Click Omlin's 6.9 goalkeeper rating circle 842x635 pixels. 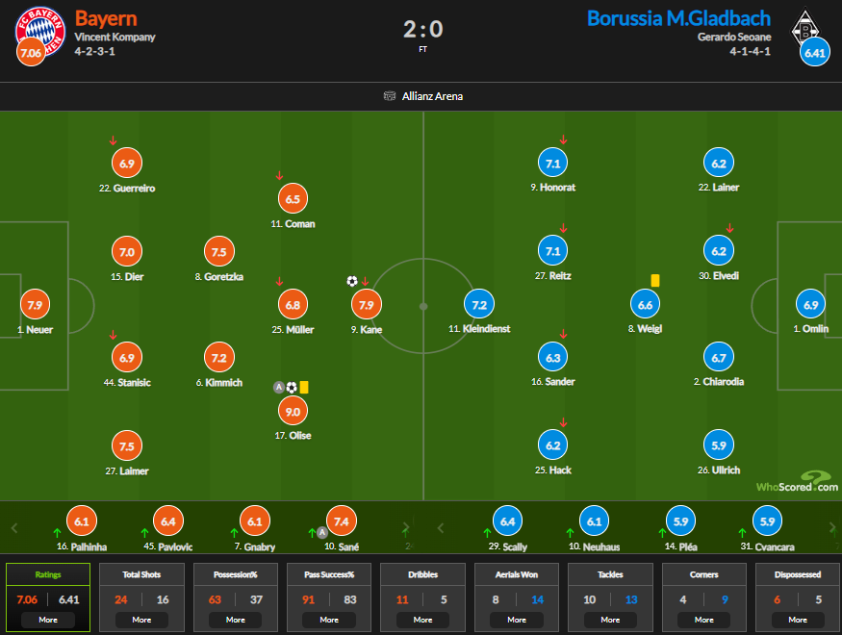click(810, 305)
